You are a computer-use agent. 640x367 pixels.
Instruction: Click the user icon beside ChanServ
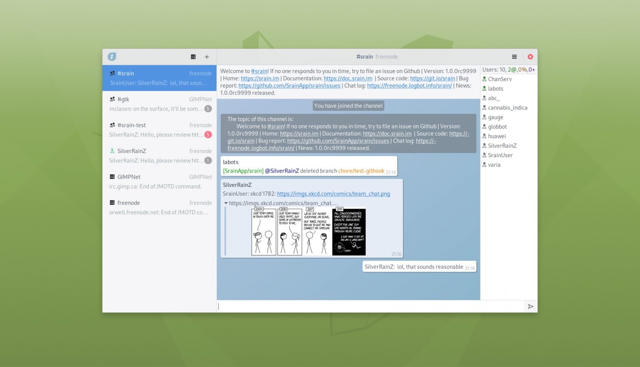tap(484, 79)
